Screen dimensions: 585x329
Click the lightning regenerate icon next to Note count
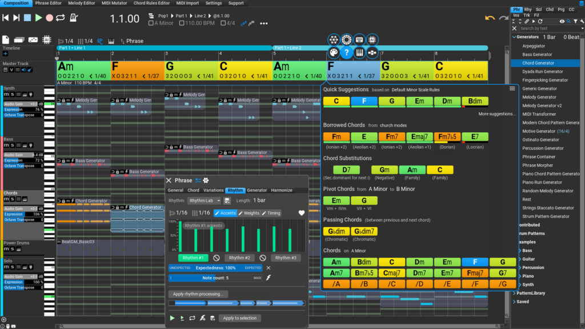pos(269,278)
